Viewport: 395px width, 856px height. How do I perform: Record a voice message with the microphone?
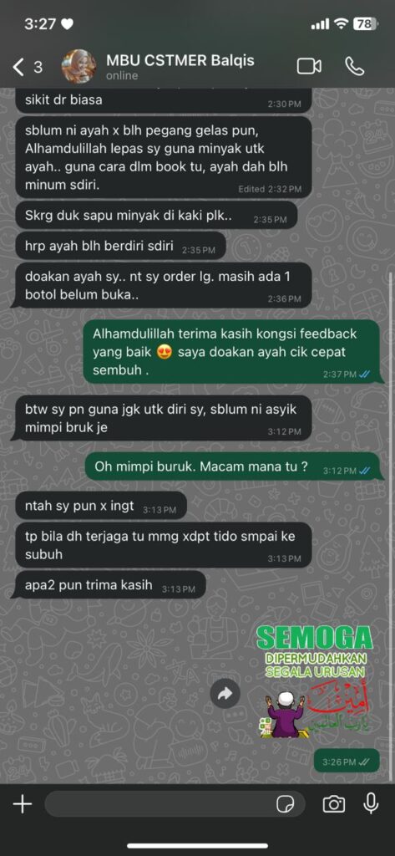371,803
